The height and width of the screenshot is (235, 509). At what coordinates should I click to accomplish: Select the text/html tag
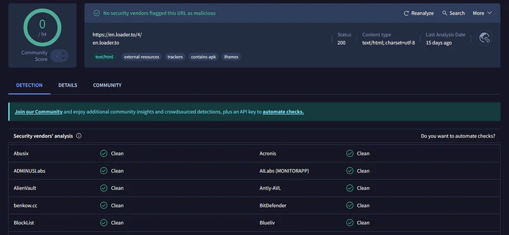tap(104, 57)
